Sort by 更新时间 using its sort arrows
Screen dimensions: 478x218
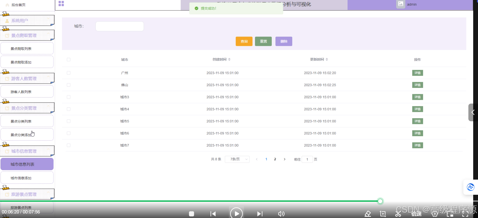click(327, 59)
